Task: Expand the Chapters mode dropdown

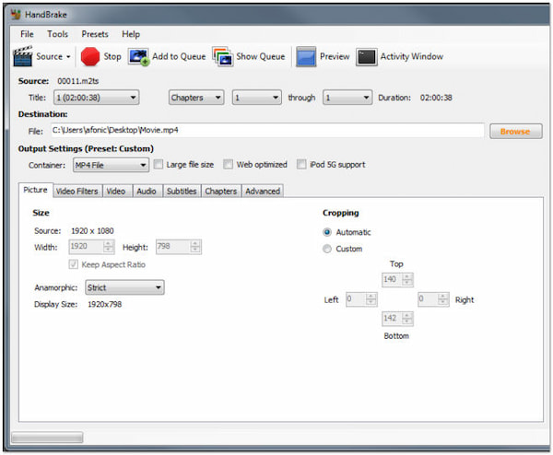Action: click(196, 98)
